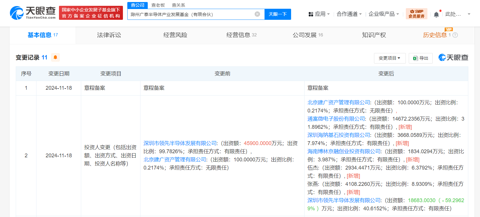This screenshot has width=480, height=217.
Task: Click the 变更日期 column header
Action: [x=59, y=74]
